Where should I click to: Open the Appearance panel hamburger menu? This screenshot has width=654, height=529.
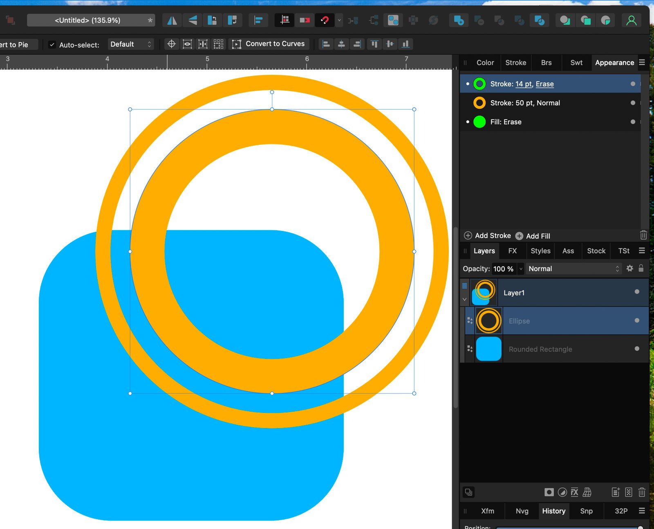[x=642, y=62]
